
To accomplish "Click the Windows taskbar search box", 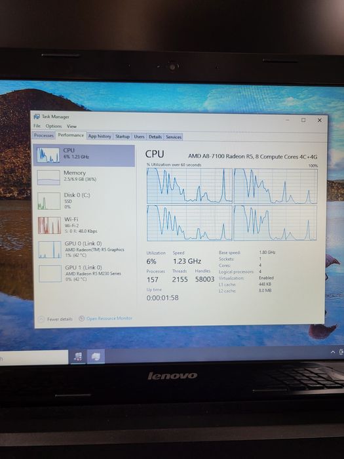I will coord(34,358).
